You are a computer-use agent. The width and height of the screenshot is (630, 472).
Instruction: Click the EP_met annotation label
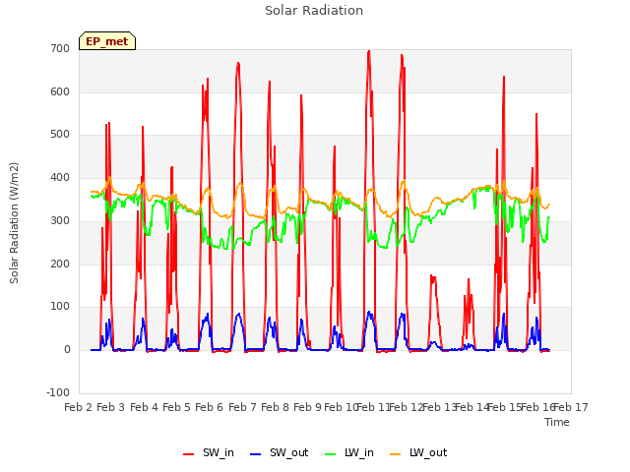(x=107, y=41)
